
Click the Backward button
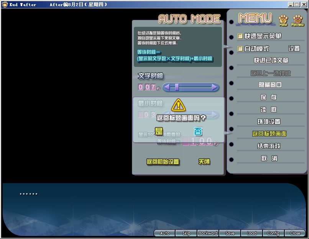click(208, 233)
